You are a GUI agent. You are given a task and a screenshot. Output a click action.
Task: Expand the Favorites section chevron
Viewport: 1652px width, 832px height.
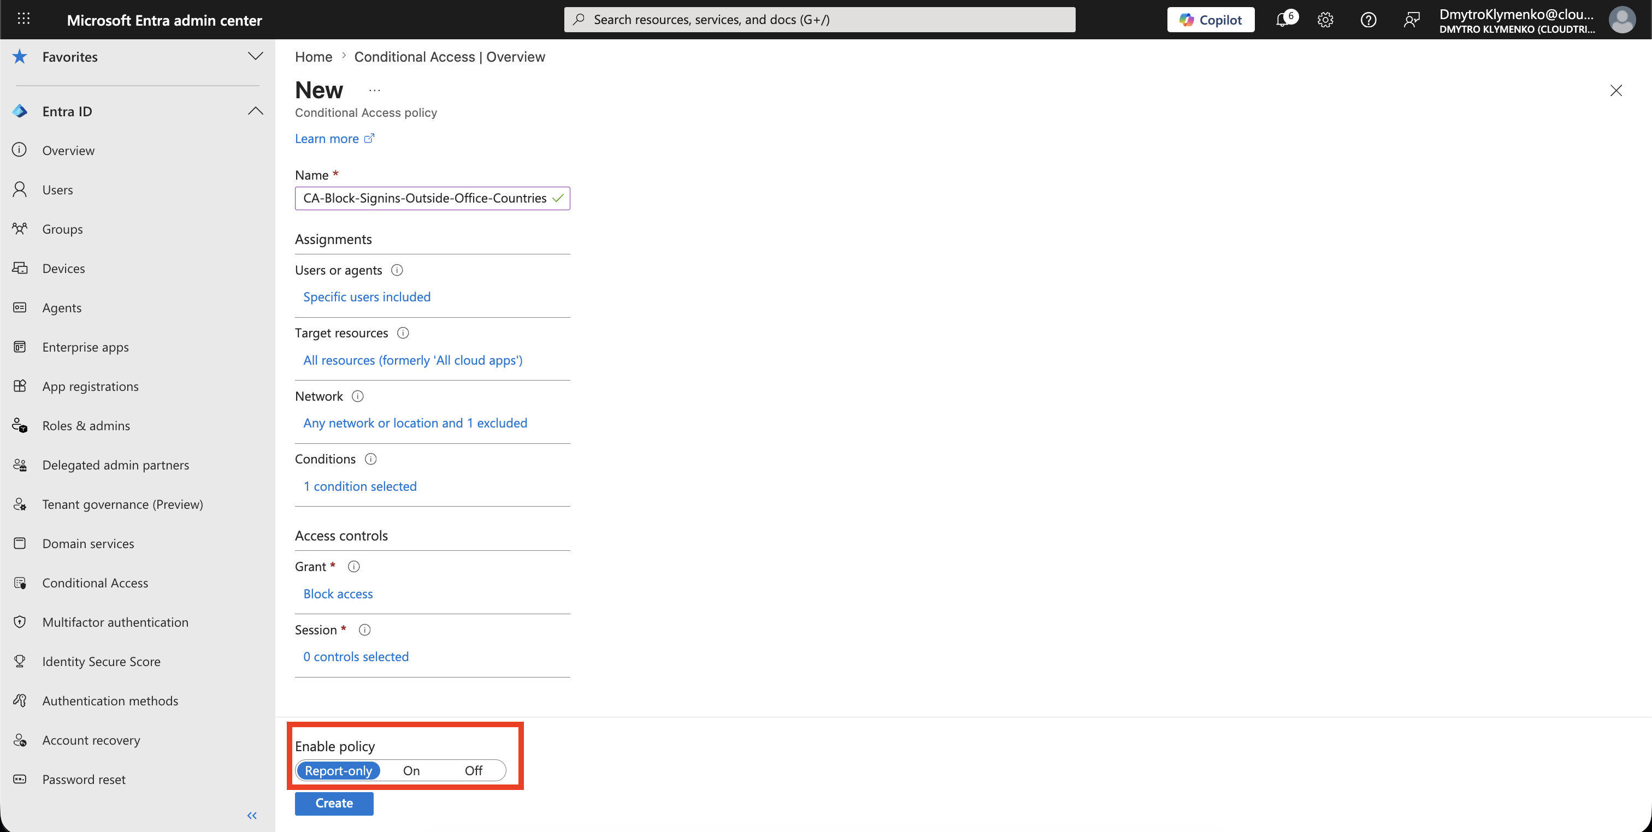click(x=255, y=56)
